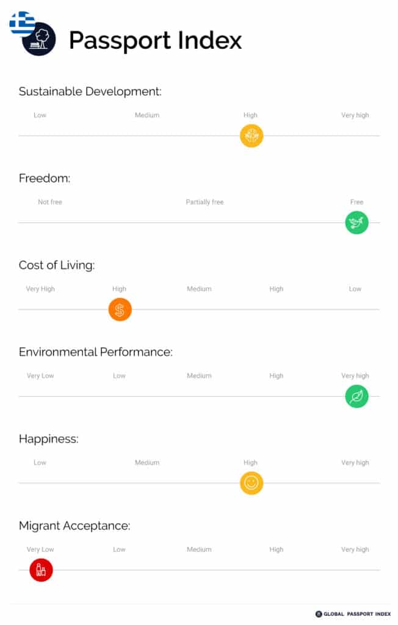The image size is (398, 625).
Task: Select 'Not free' label under Freedom
Action: click(50, 202)
